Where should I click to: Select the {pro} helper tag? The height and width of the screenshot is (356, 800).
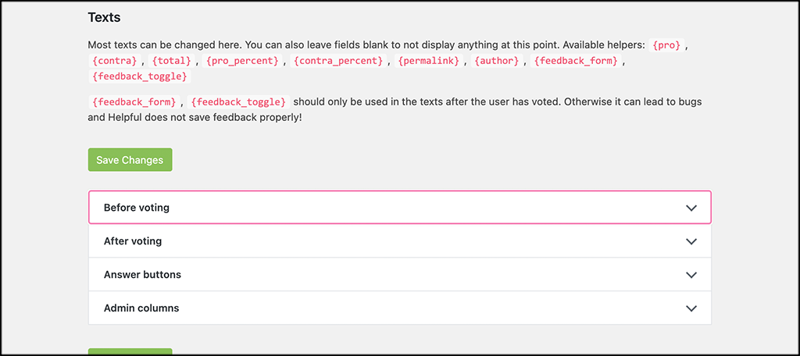666,44
